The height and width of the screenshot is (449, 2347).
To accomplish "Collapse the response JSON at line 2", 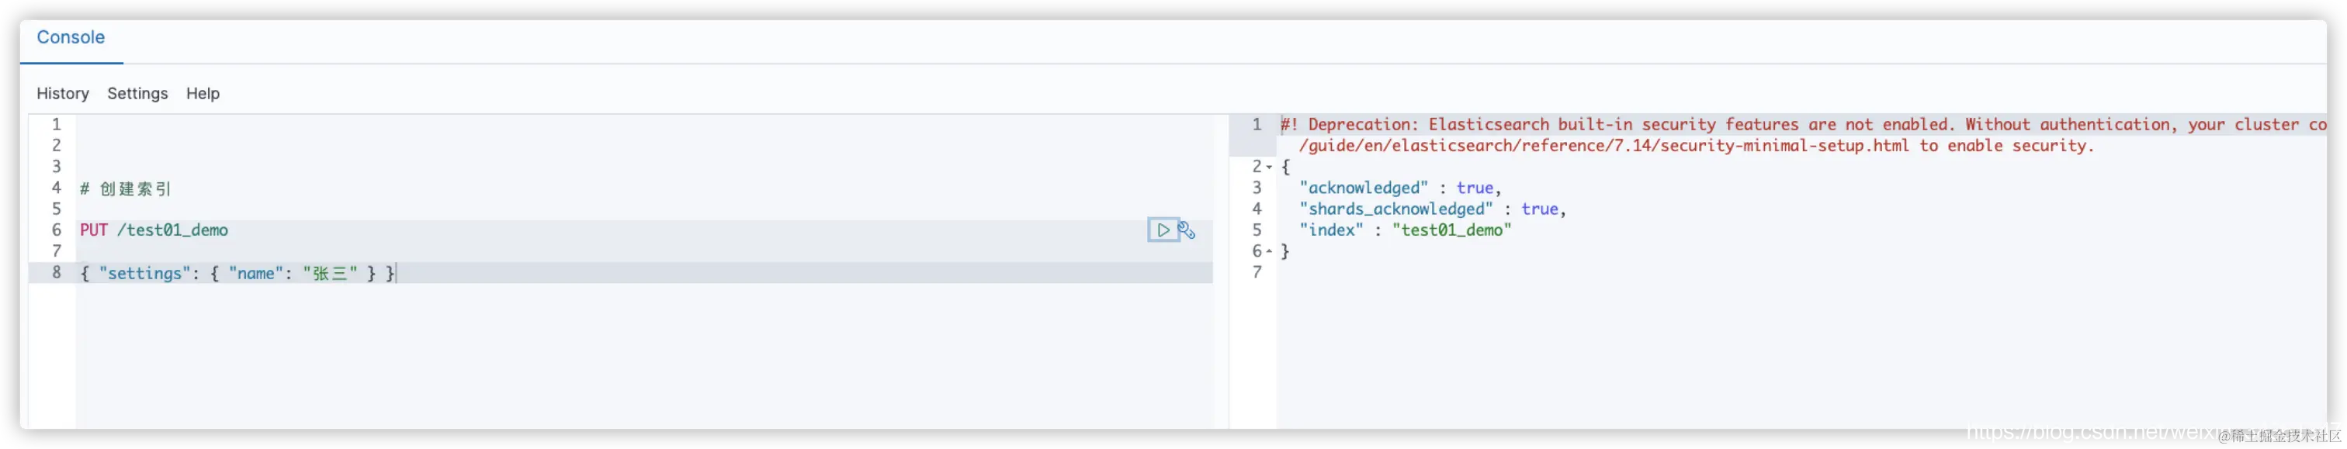I will [x=1269, y=167].
